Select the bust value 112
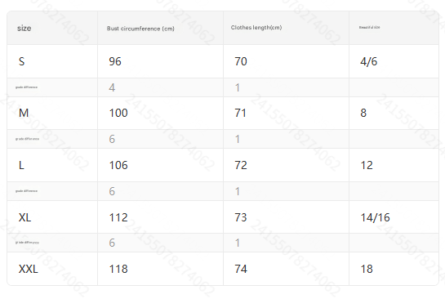The width and height of the screenshot is (445, 299). (118, 217)
